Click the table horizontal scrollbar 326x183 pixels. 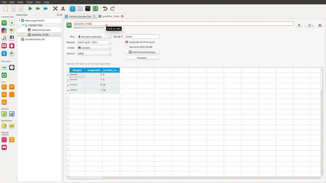click(x=86, y=178)
